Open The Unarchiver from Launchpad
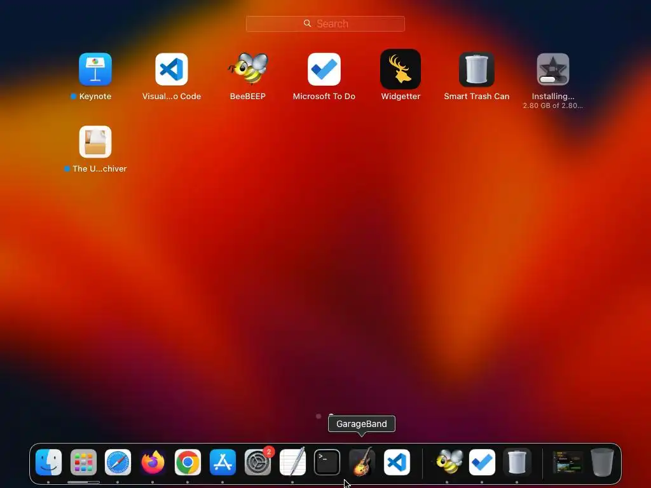The image size is (651, 488). click(x=95, y=142)
